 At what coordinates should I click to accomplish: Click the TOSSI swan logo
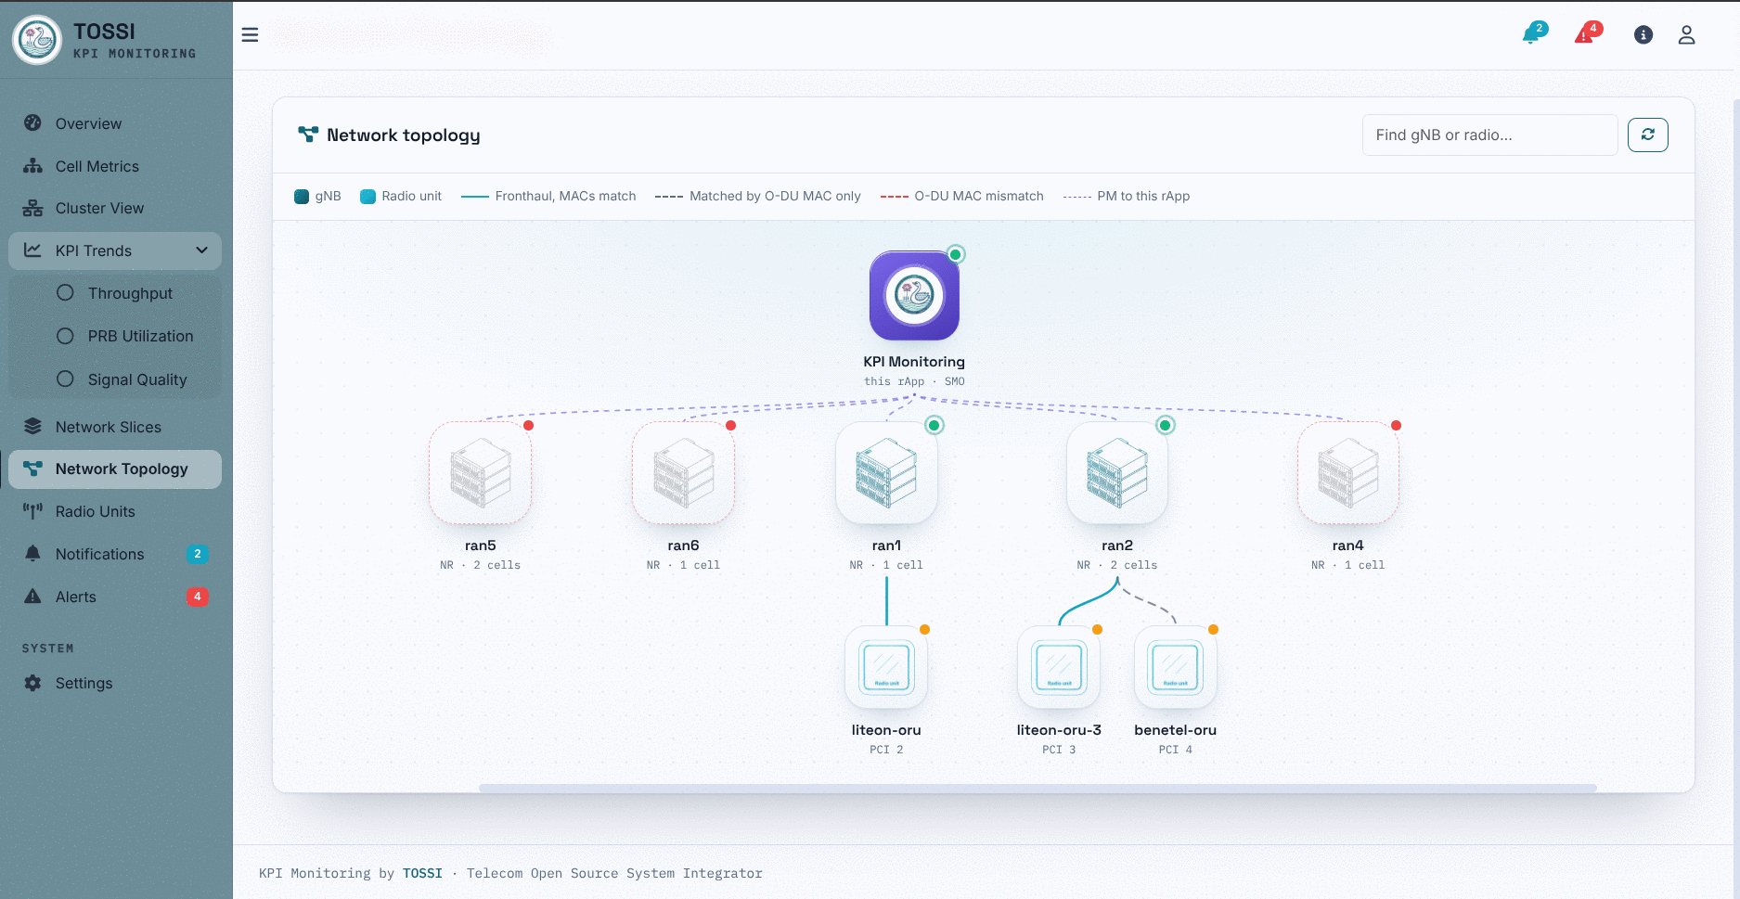(38, 40)
